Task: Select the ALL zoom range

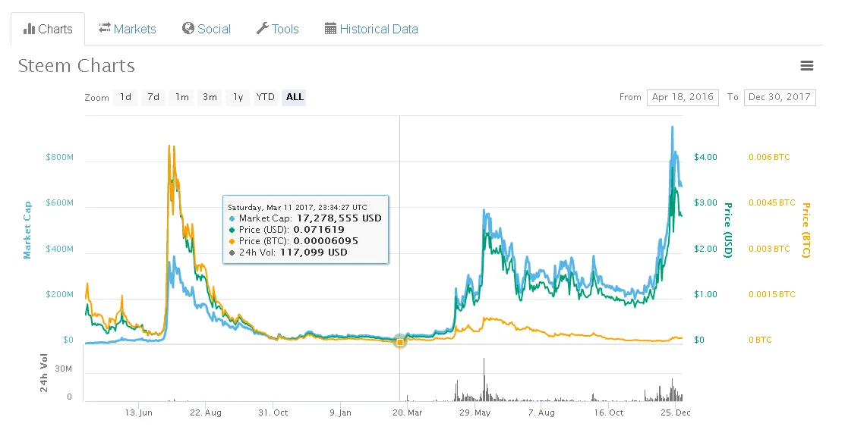Action: tap(295, 97)
